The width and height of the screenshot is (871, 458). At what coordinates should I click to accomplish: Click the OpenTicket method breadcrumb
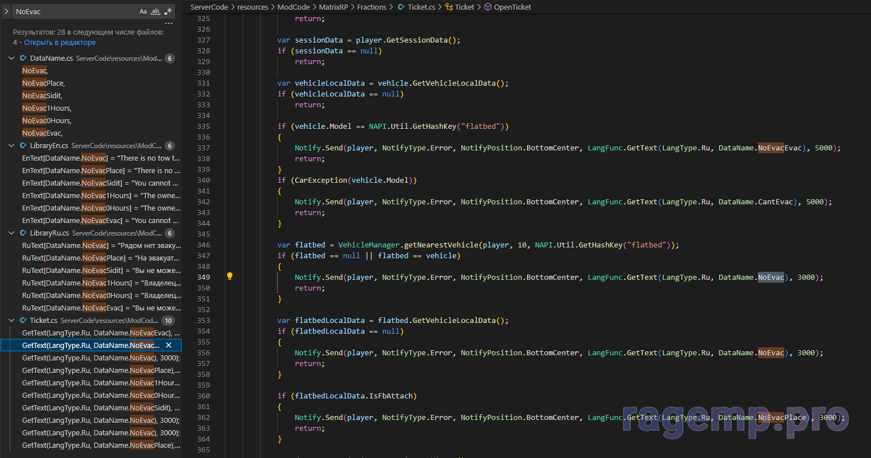coord(512,7)
